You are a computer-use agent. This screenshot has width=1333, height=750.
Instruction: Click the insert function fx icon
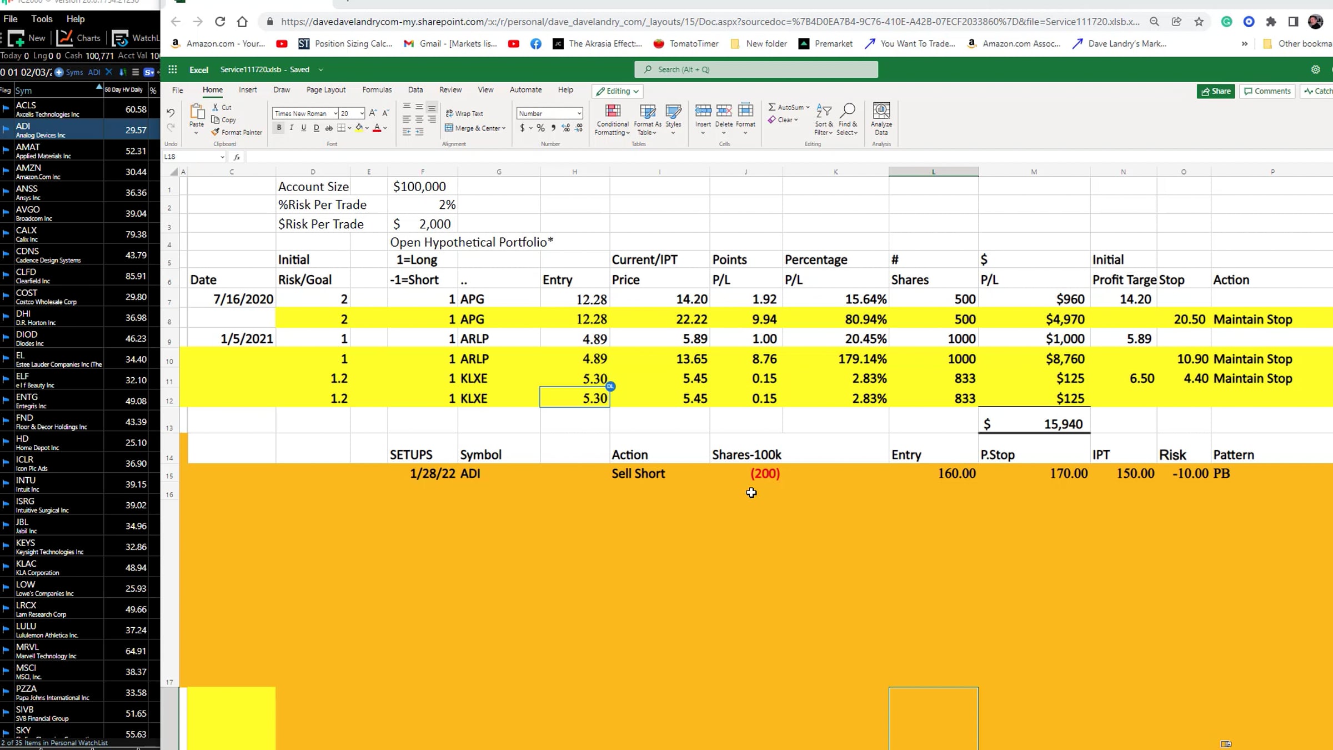click(237, 157)
